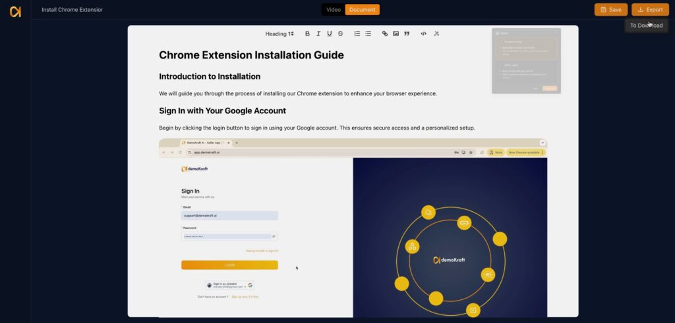Place cursor in the Chrome Extension Installation Guide heading
Viewport: 675px width, 323px height.
tap(251, 55)
